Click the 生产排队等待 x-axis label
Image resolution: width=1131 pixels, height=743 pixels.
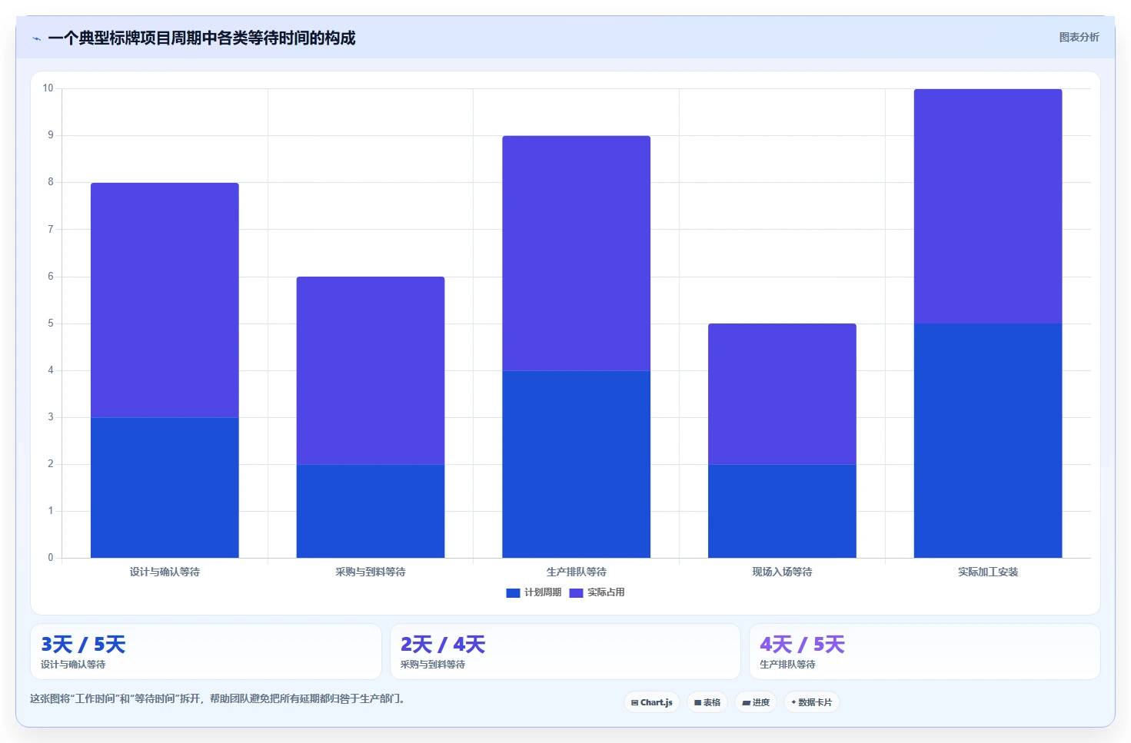[577, 572]
